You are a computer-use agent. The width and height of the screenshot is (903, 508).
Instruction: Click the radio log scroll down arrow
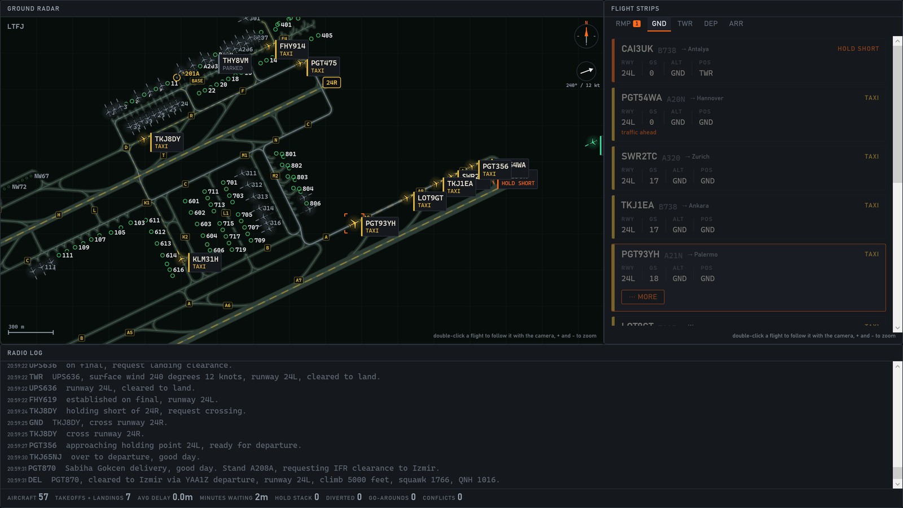897,484
